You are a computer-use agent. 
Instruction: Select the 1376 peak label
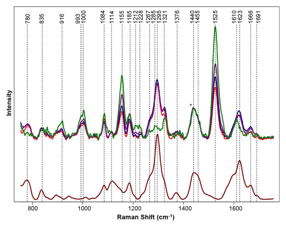(177, 17)
